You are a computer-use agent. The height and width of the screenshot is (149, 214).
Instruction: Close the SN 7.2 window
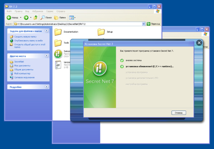point(159,6)
